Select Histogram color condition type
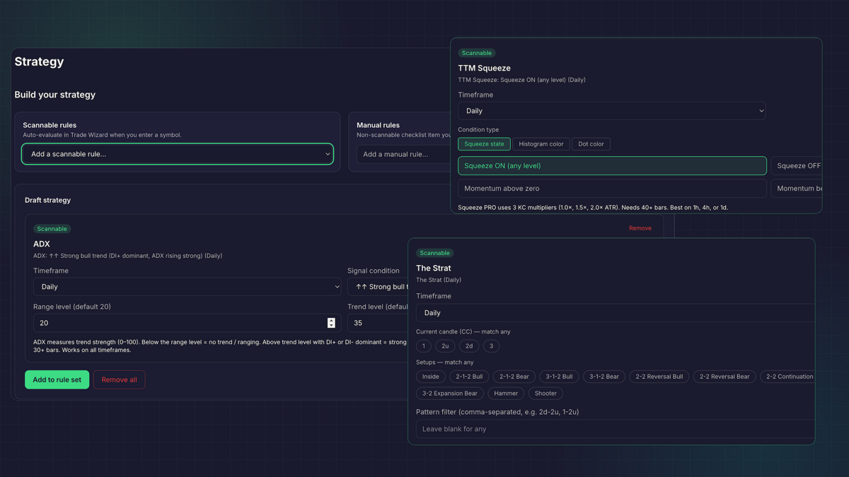849x477 pixels. tap(541, 144)
